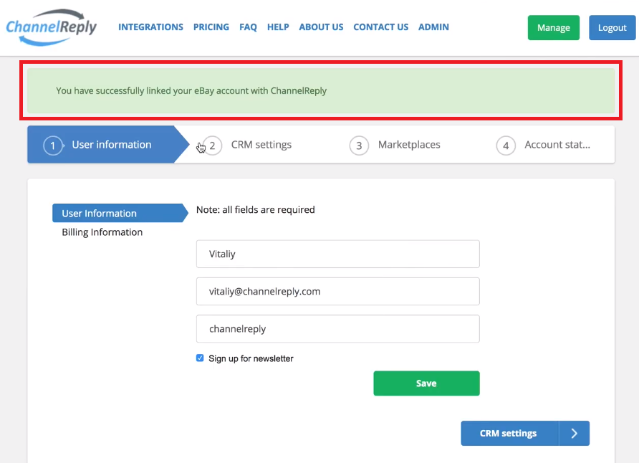Select the step 3 circle icon
The width and height of the screenshot is (639, 463).
[359, 145]
